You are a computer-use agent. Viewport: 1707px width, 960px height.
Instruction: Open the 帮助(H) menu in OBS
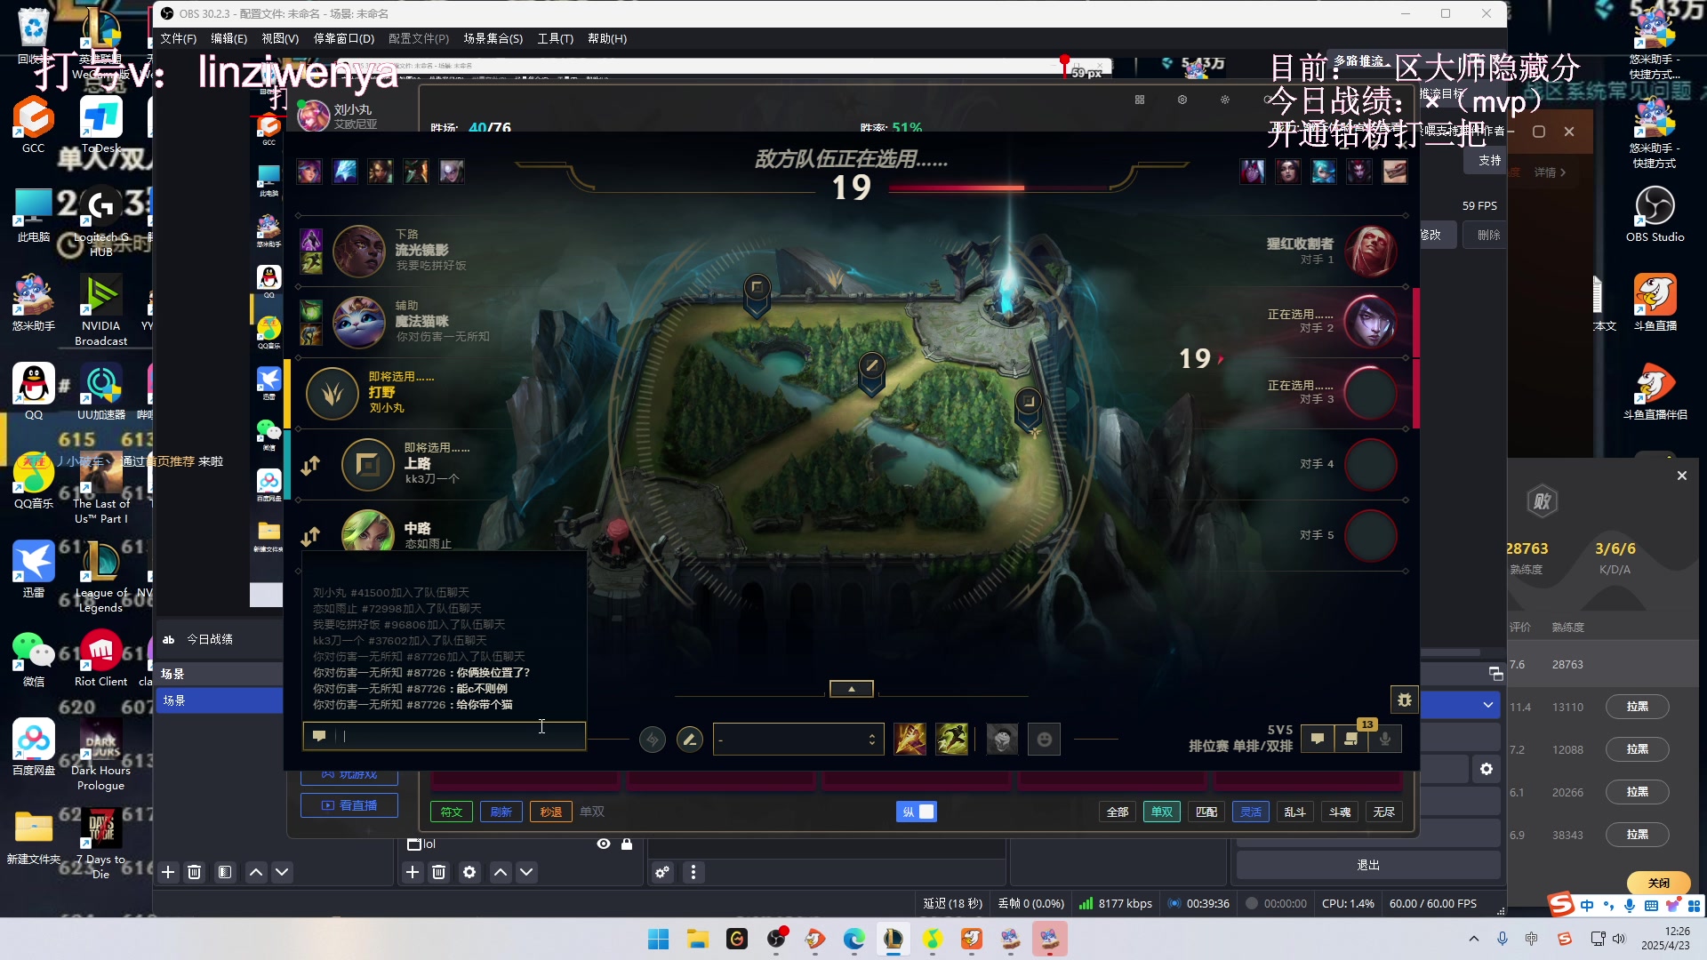coord(607,38)
